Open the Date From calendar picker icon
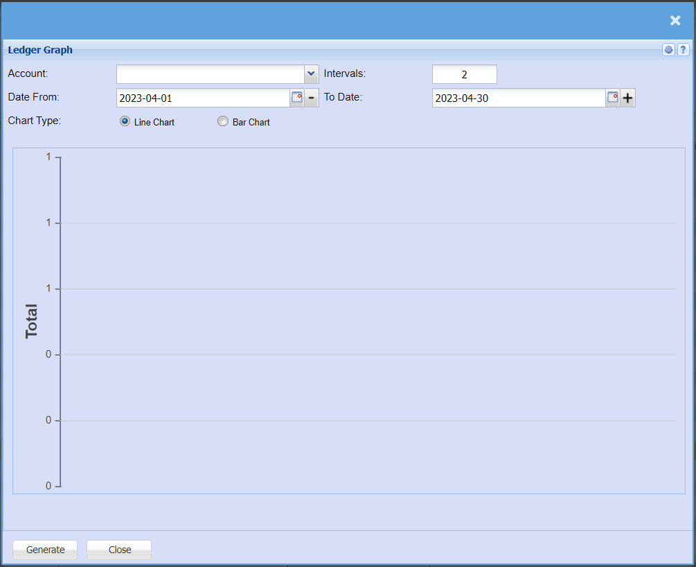This screenshot has width=696, height=567. (297, 98)
